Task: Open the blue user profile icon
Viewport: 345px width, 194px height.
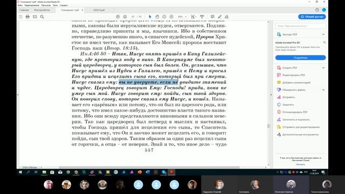Action: 324,10
